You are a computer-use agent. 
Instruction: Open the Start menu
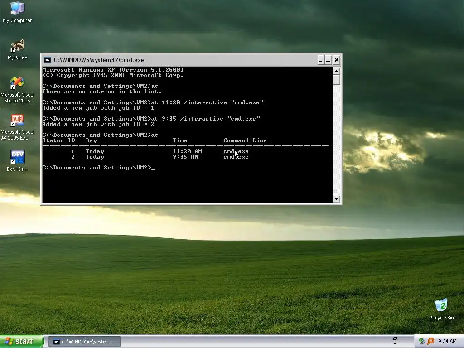pos(22,342)
